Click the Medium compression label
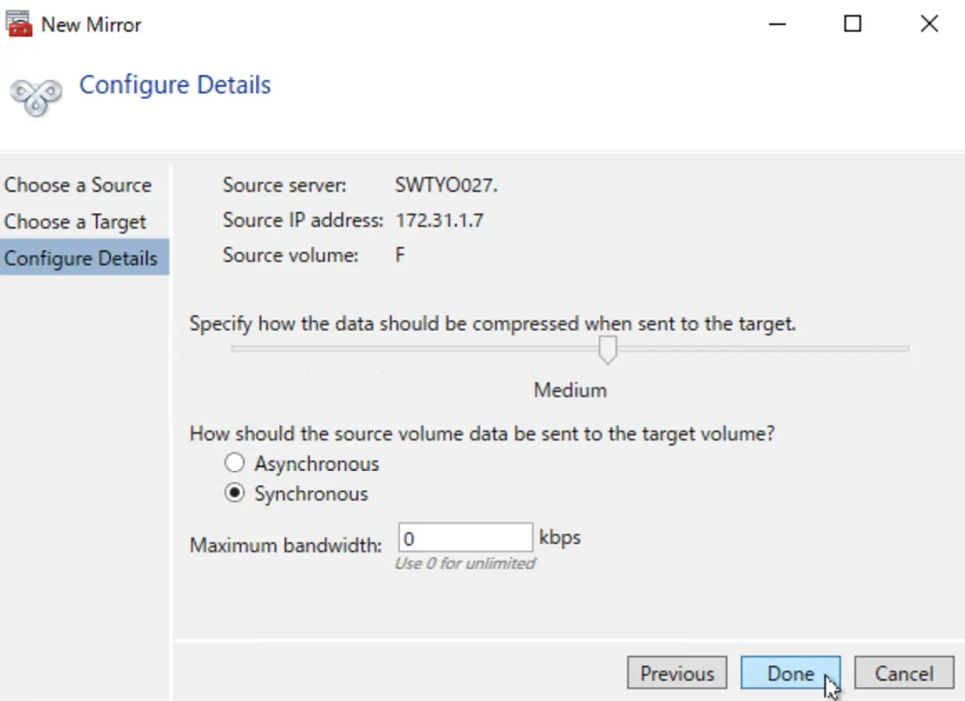This screenshot has width=965, height=701. (x=570, y=389)
